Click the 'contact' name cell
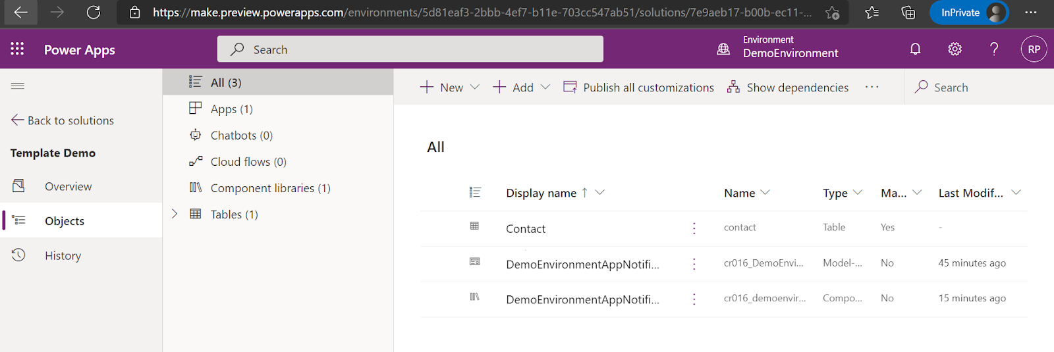The width and height of the screenshot is (1054, 352). click(x=740, y=227)
